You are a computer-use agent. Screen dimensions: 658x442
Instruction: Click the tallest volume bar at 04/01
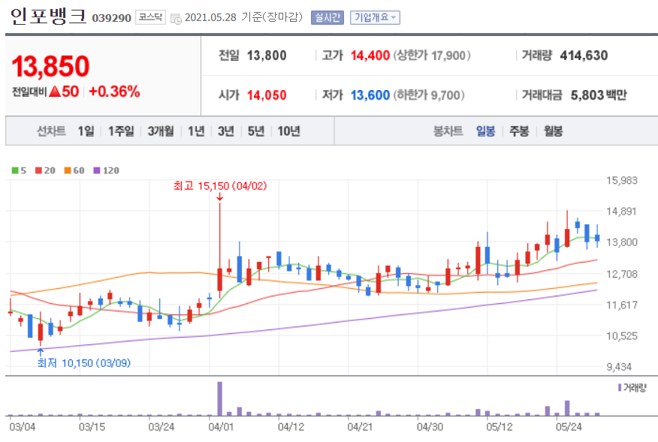[x=219, y=398]
